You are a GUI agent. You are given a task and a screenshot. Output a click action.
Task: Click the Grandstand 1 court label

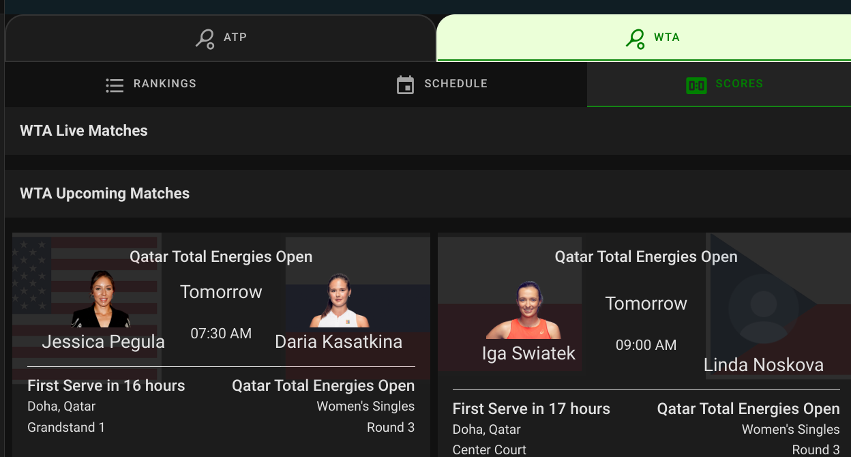[x=66, y=428]
